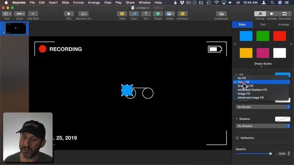294x165 pixels.
Task: Open Spotlight search icon
Action: click(272, 3)
